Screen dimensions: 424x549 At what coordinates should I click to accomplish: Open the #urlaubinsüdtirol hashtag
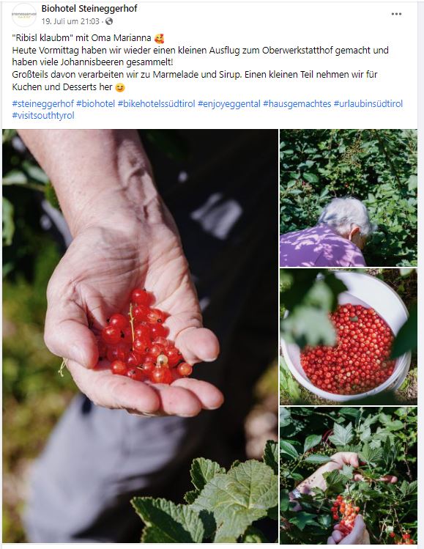368,103
